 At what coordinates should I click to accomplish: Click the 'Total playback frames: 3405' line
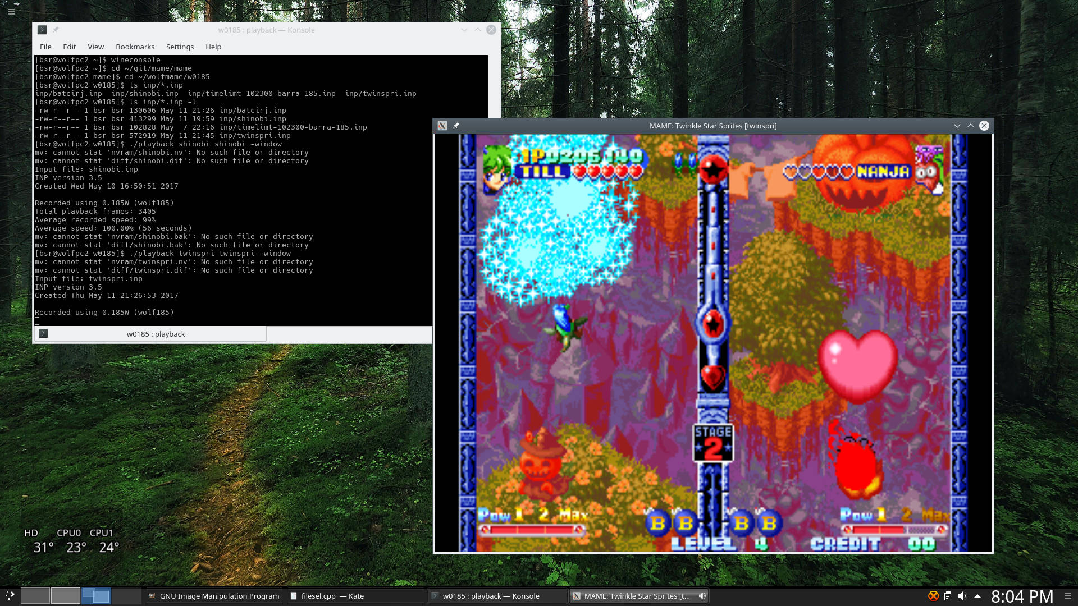click(95, 212)
